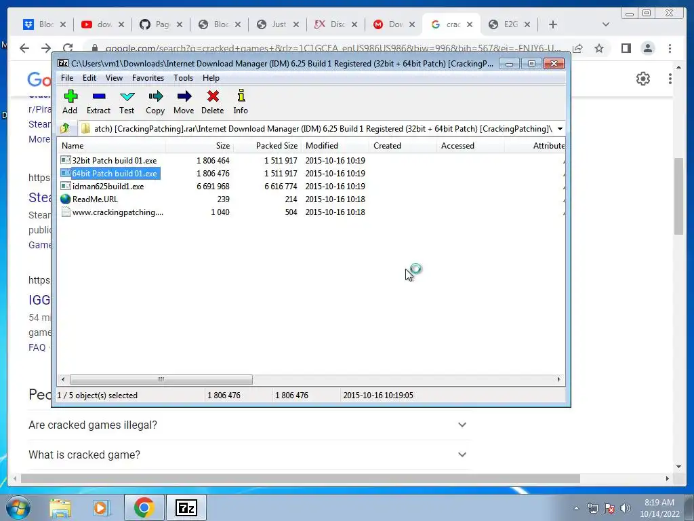
Task: Click the right arrow of 7-Zip scrollbar
Action: click(x=558, y=379)
